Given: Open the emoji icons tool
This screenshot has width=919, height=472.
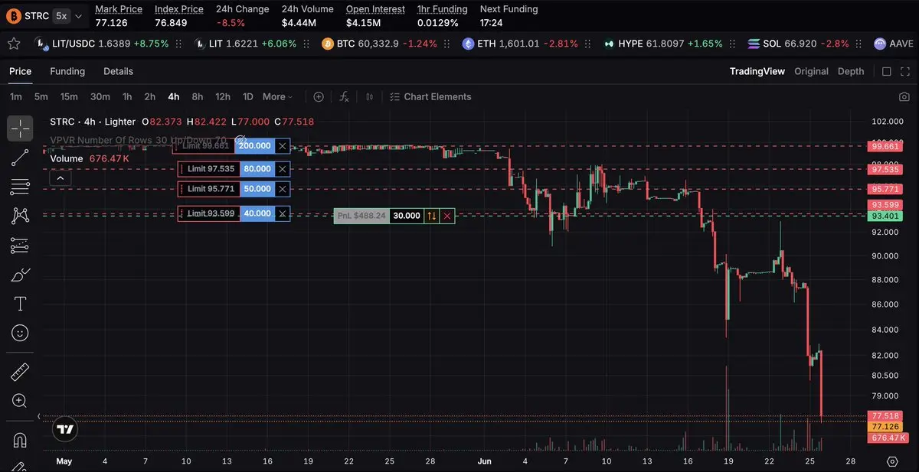Looking at the screenshot, I should tap(20, 333).
